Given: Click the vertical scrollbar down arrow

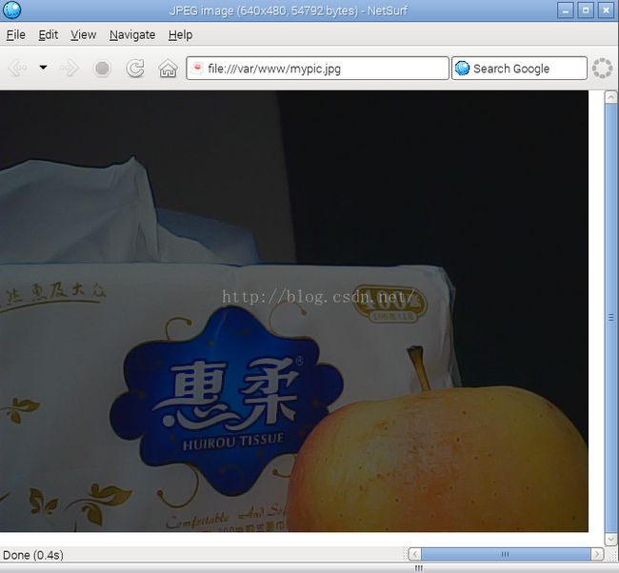Looking at the screenshot, I should pos(610,539).
